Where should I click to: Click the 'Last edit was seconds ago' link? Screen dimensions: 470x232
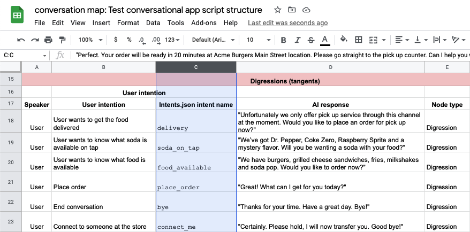287,23
